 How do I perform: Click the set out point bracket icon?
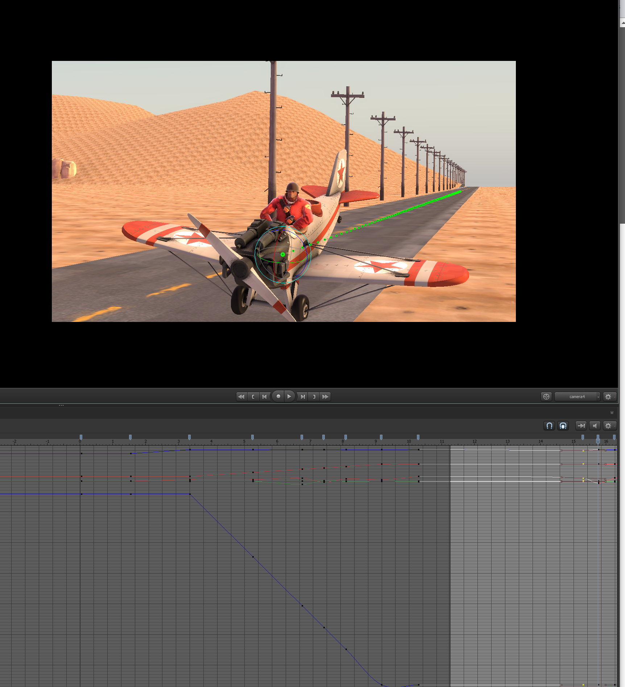[x=314, y=396]
